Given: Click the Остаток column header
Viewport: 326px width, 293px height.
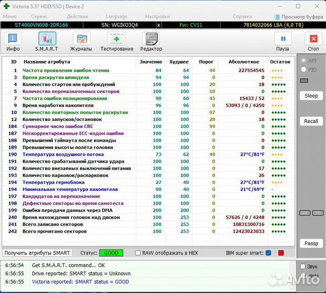Looking at the screenshot, I should coord(280,62).
